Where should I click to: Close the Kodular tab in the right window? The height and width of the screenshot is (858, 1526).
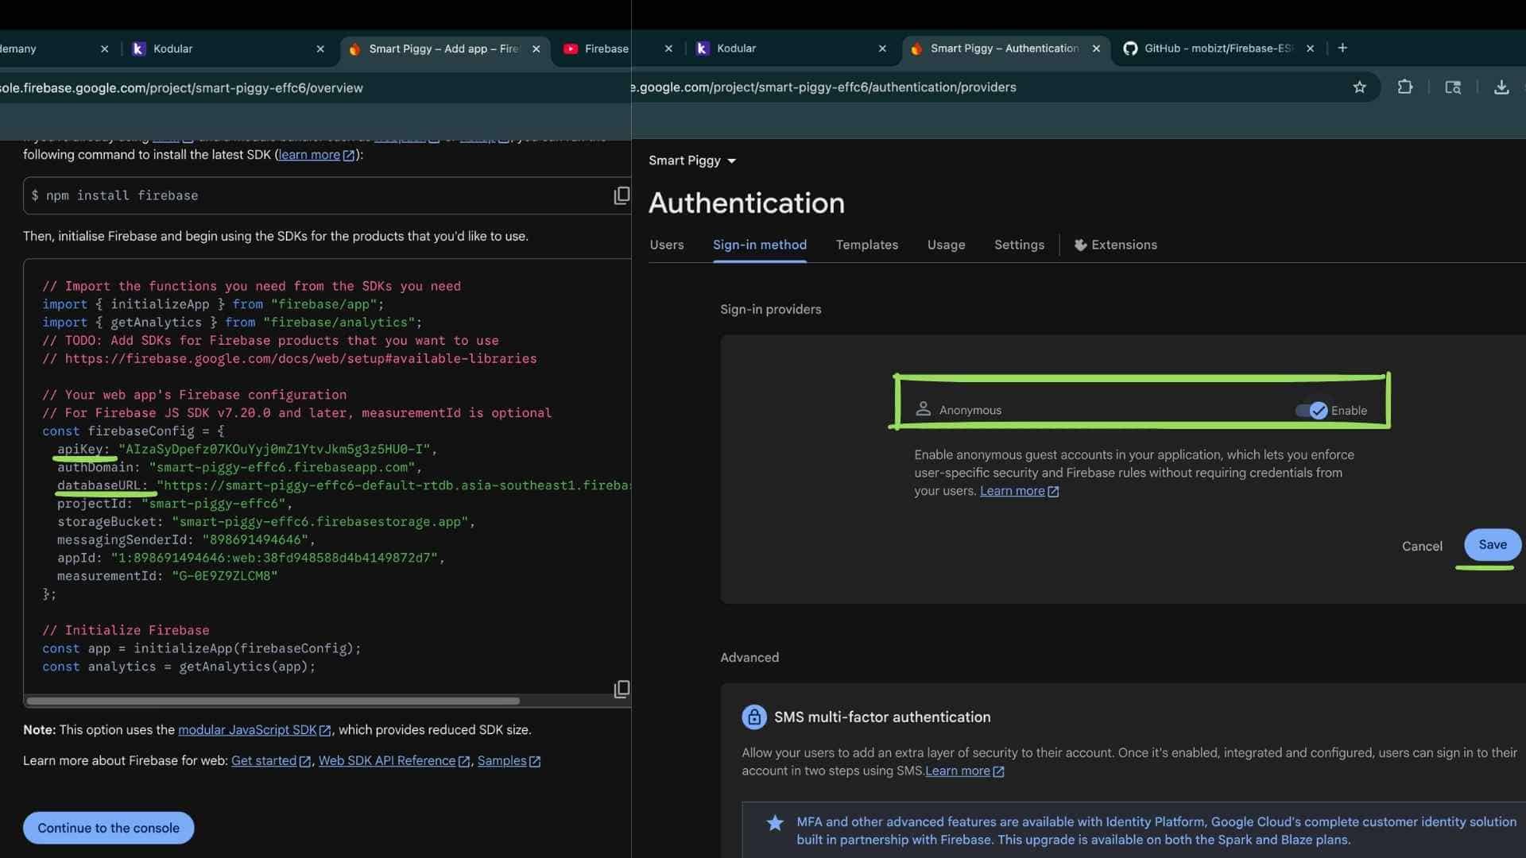(882, 48)
